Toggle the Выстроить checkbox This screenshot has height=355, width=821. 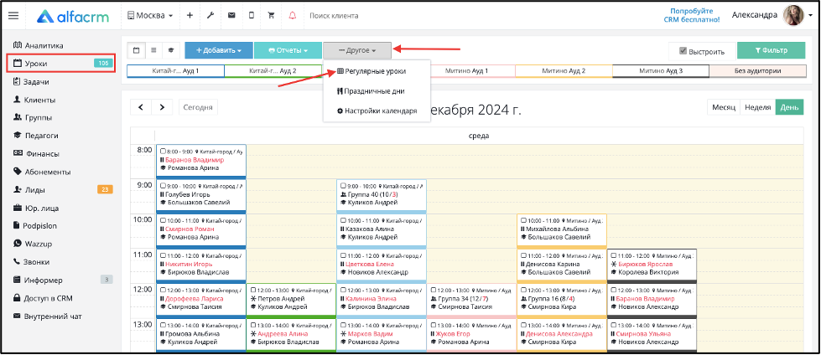click(x=683, y=50)
